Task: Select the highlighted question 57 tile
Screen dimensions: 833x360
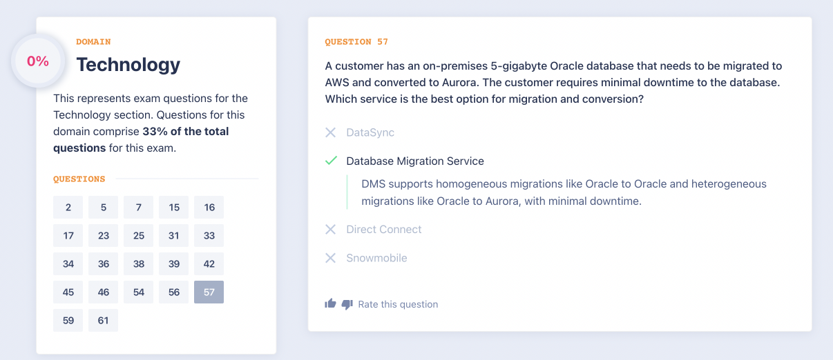Action: tap(209, 292)
